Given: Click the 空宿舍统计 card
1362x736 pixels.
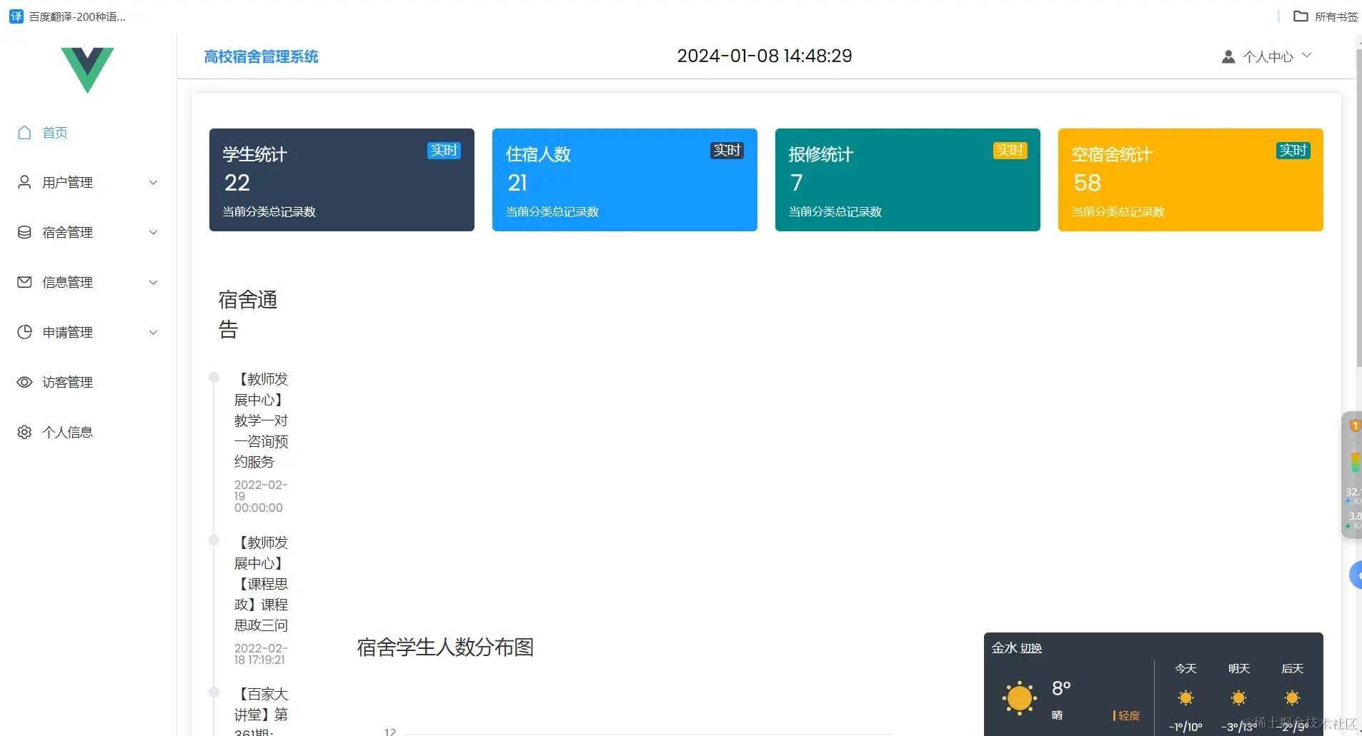Looking at the screenshot, I should [1190, 180].
